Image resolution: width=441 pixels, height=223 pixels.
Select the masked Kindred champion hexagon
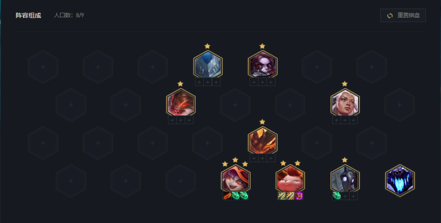click(x=345, y=179)
